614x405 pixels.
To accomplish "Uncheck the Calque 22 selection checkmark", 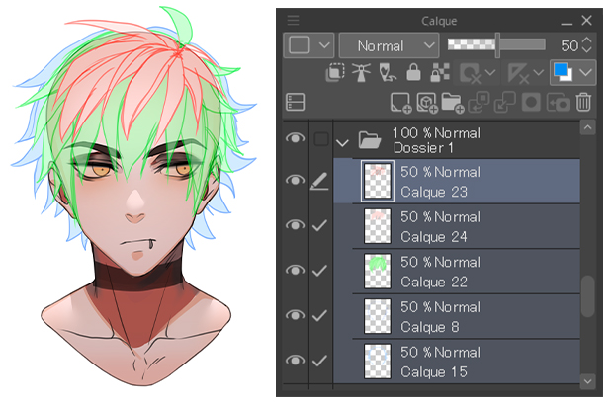I will click(x=320, y=271).
